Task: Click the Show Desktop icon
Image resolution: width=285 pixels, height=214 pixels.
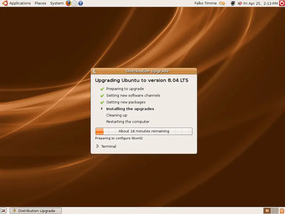Action: (x=4, y=211)
